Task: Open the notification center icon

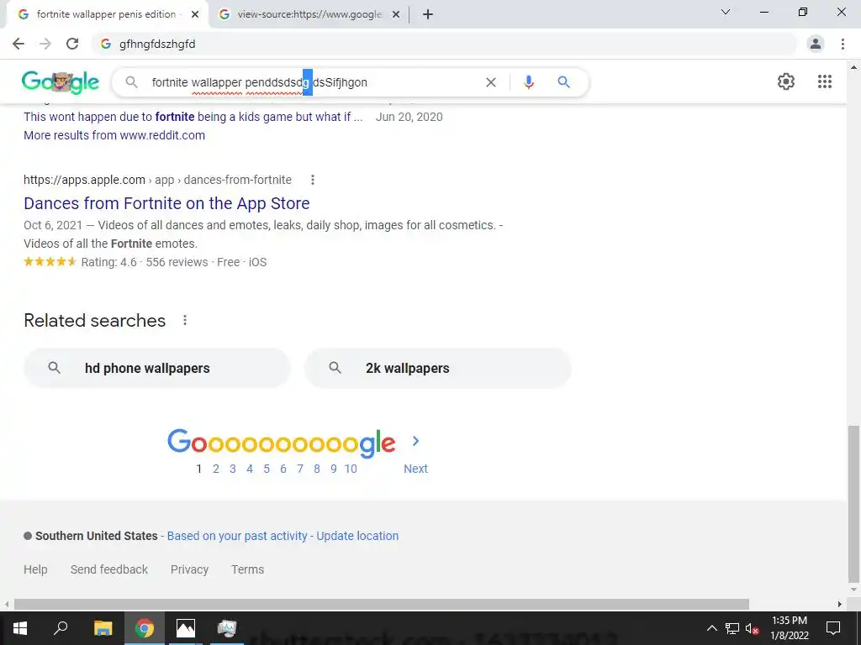Action: (x=833, y=628)
